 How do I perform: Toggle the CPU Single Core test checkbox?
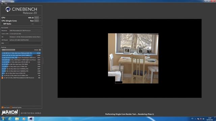(x=40, y=21)
